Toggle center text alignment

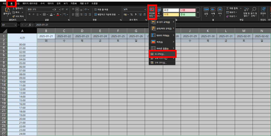[77, 14]
